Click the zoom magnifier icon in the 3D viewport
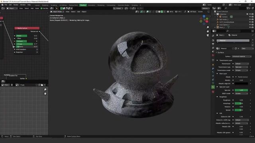255x143 pixels. (x=208, y=27)
